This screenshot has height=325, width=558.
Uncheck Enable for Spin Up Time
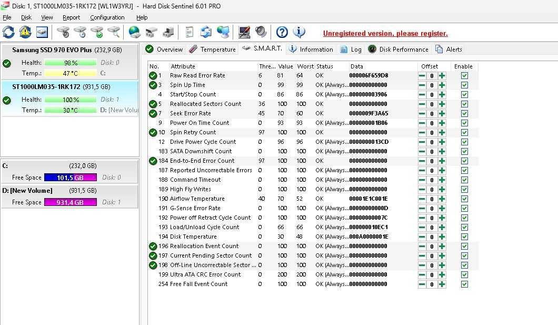464,85
